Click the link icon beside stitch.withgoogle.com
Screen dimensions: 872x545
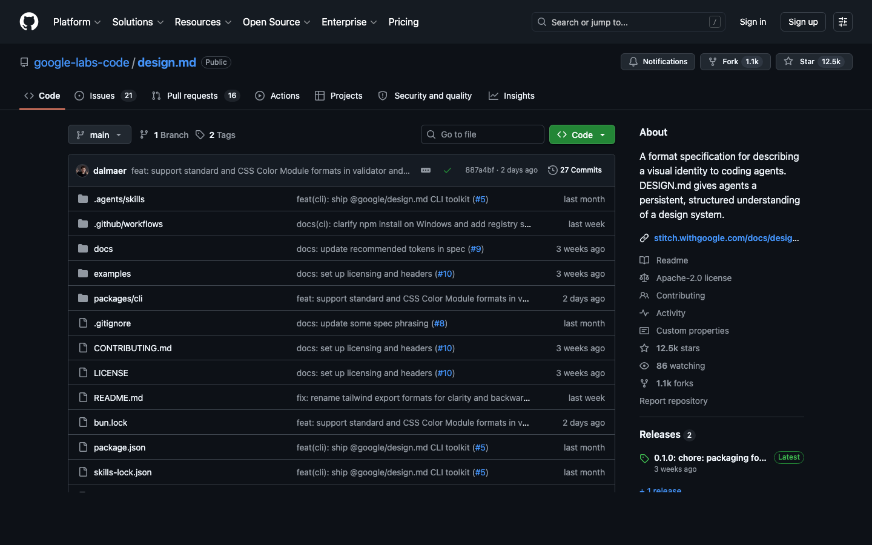tap(644, 238)
